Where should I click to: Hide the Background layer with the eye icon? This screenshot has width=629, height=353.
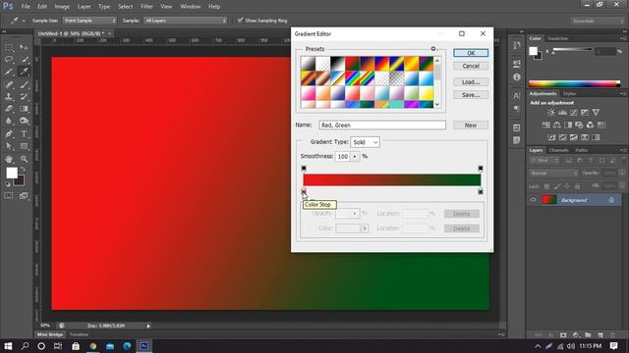point(534,200)
